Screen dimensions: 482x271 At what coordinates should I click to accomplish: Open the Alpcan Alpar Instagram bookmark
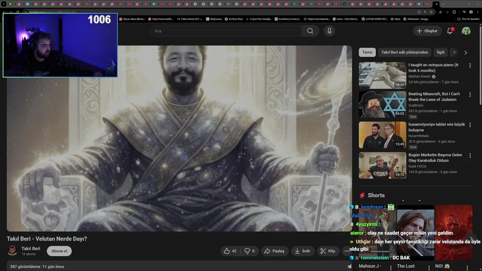(x=132, y=19)
